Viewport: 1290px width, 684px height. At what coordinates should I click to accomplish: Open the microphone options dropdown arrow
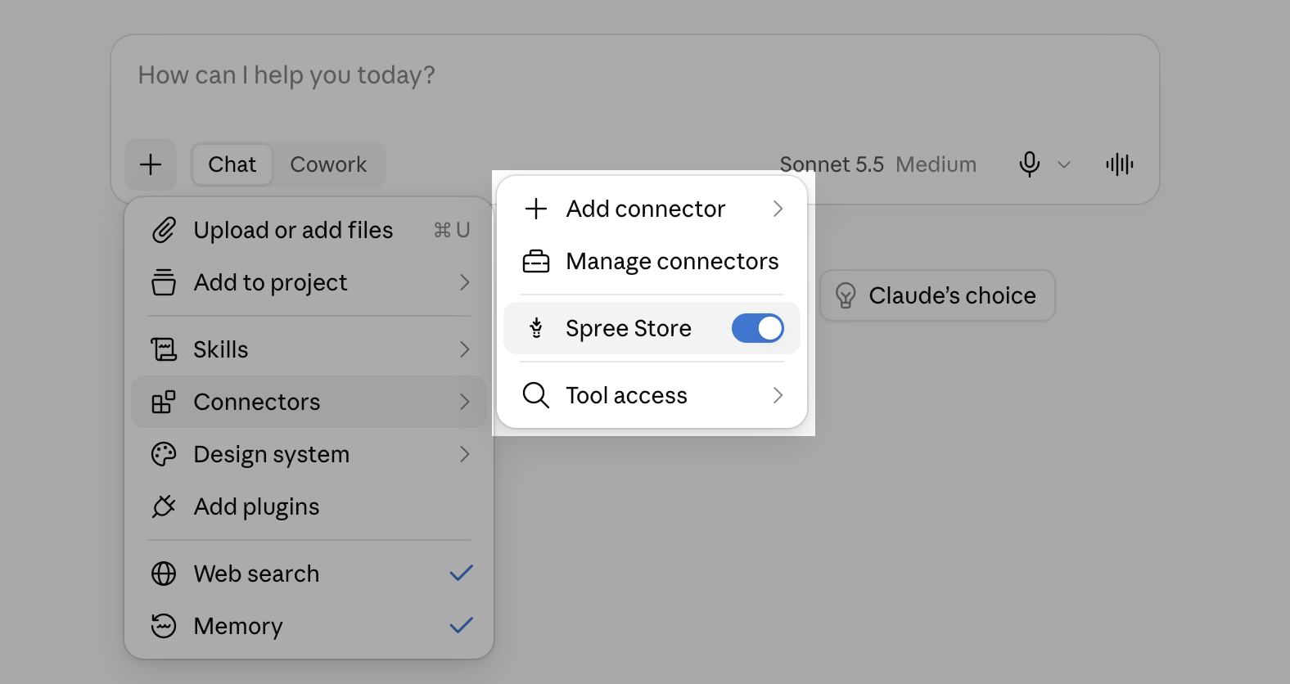coord(1064,164)
